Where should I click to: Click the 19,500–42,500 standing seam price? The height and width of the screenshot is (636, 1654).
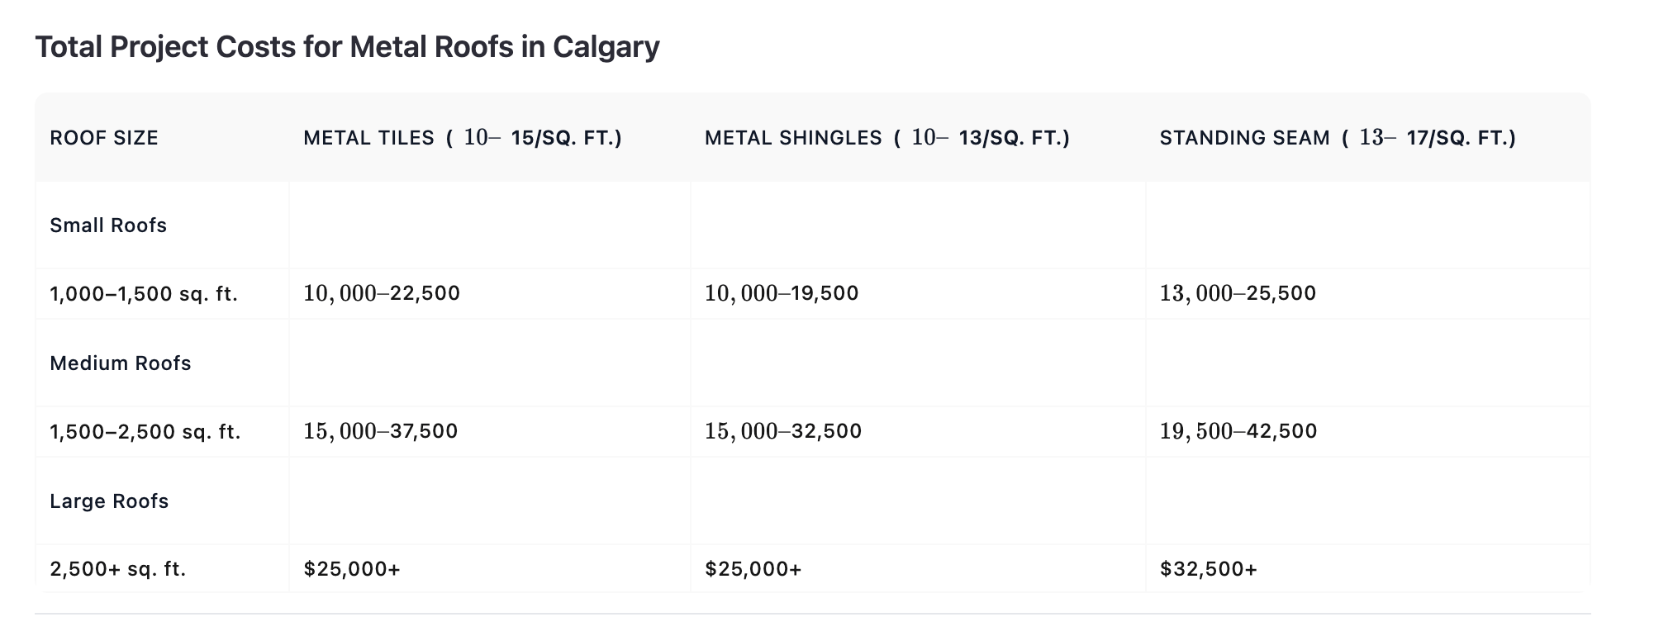point(1238,431)
